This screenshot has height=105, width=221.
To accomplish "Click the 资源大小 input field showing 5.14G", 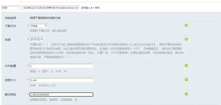I will tap(61, 80).
